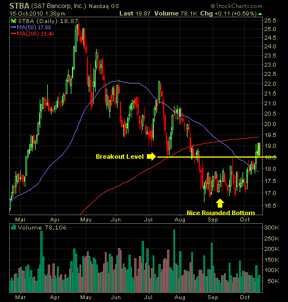288x302 pixels.
Task: Click Jun on the volume chart date axis
Action: click(x=116, y=297)
